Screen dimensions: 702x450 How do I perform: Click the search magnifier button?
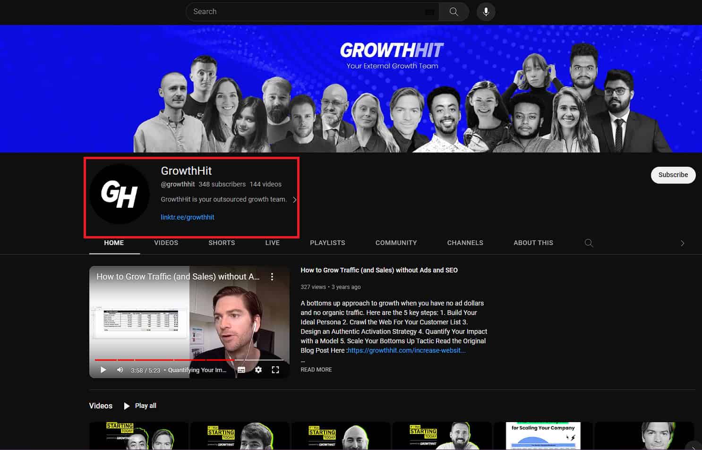pyautogui.click(x=453, y=11)
